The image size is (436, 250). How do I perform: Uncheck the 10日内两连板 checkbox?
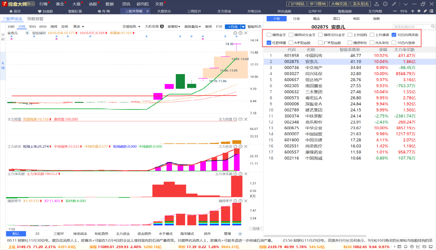pyautogui.click(x=394, y=35)
